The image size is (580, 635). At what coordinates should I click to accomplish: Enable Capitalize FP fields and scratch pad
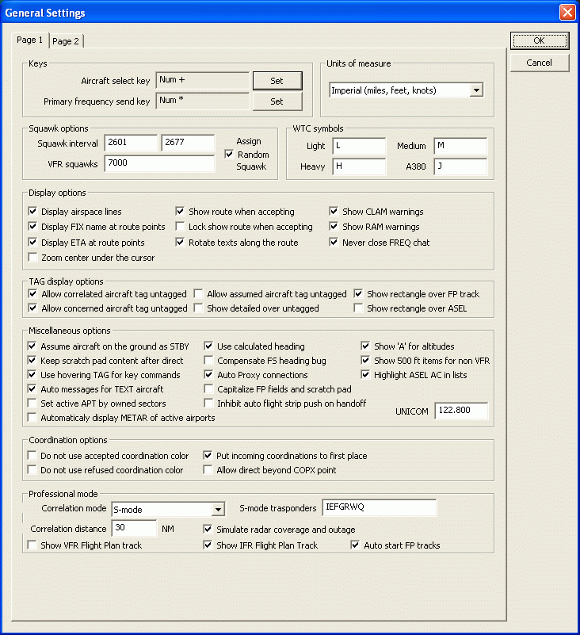tap(208, 388)
